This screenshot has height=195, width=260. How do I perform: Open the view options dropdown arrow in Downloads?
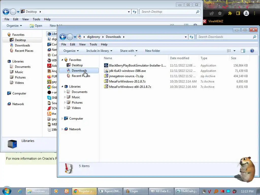pos(234,51)
